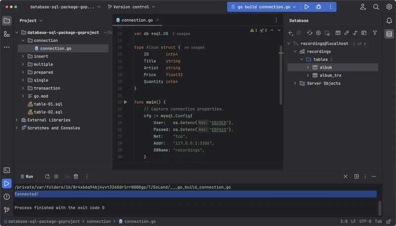
Task: Toggle the Project tool window folder icon
Action: [x=6, y=21]
